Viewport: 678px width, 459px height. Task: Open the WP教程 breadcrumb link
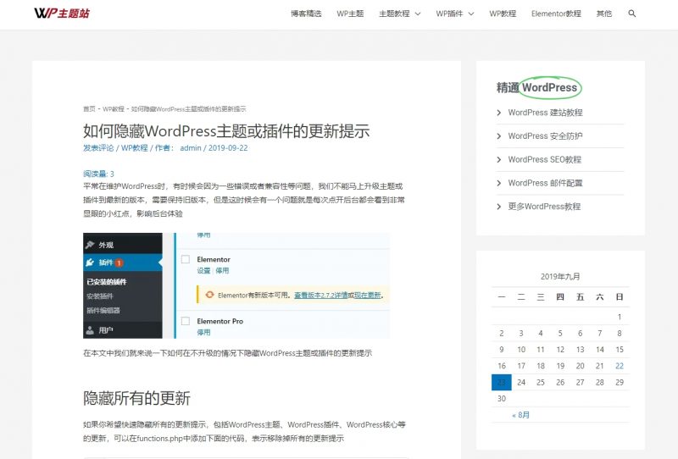point(113,109)
